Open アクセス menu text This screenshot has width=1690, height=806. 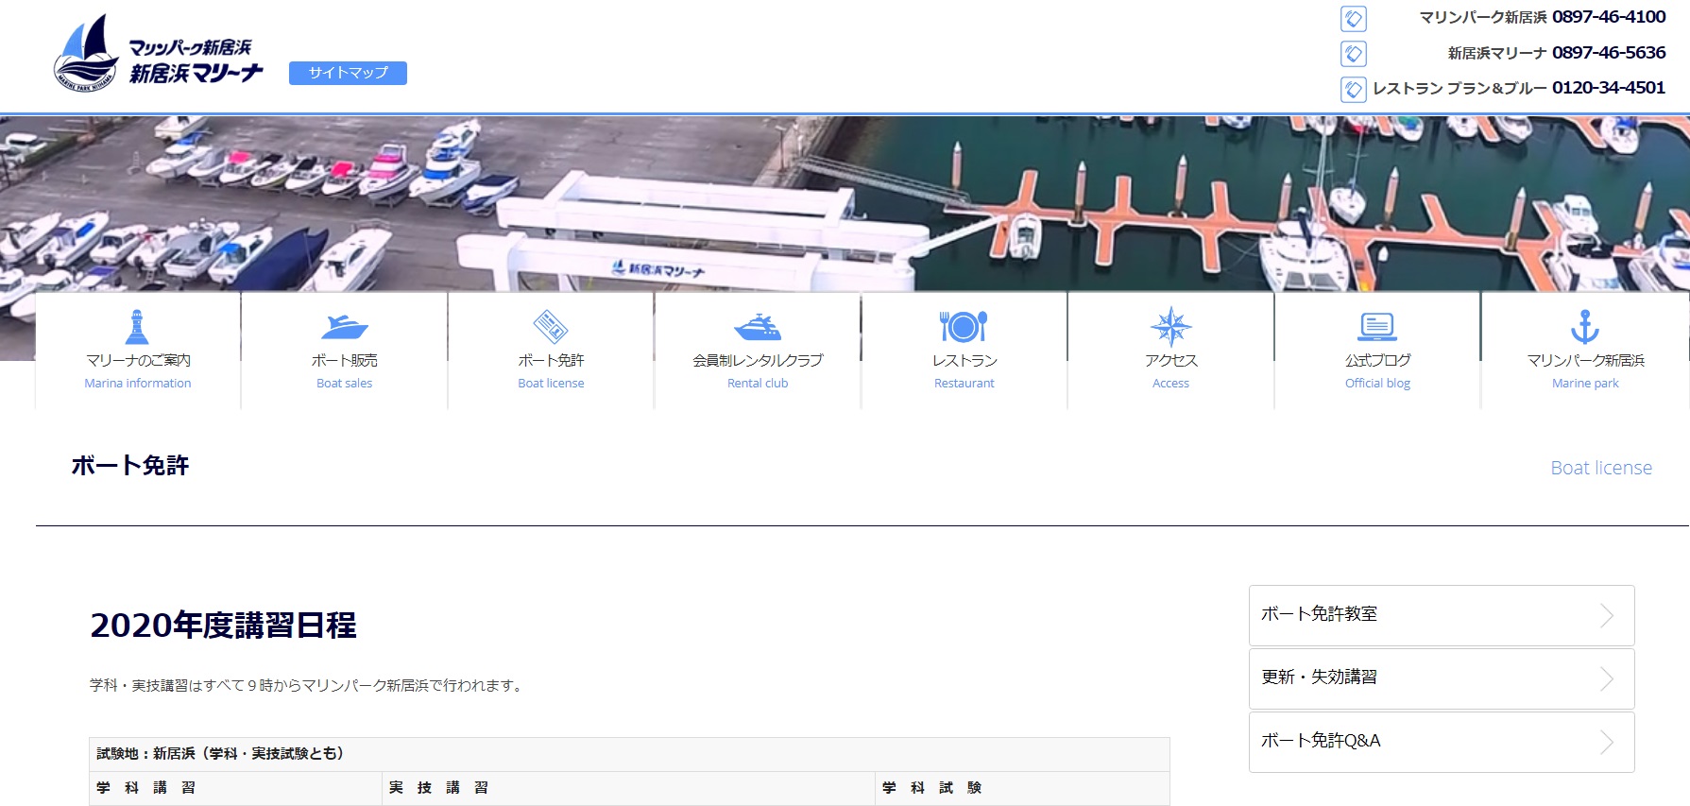coord(1171,360)
